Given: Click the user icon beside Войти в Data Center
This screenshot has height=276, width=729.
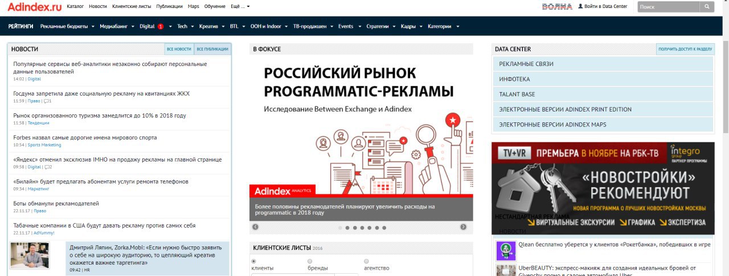Looking at the screenshot, I should coord(580,6).
